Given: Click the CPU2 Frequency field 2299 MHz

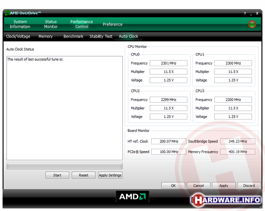Looking at the screenshot, I should (169, 100).
